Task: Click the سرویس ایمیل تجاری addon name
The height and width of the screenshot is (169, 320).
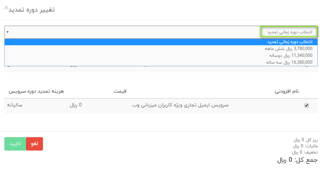Action: (x=181, y=105)
